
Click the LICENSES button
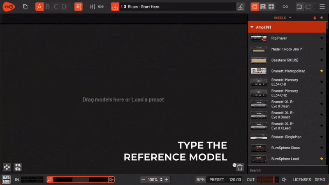click(301, 180)
